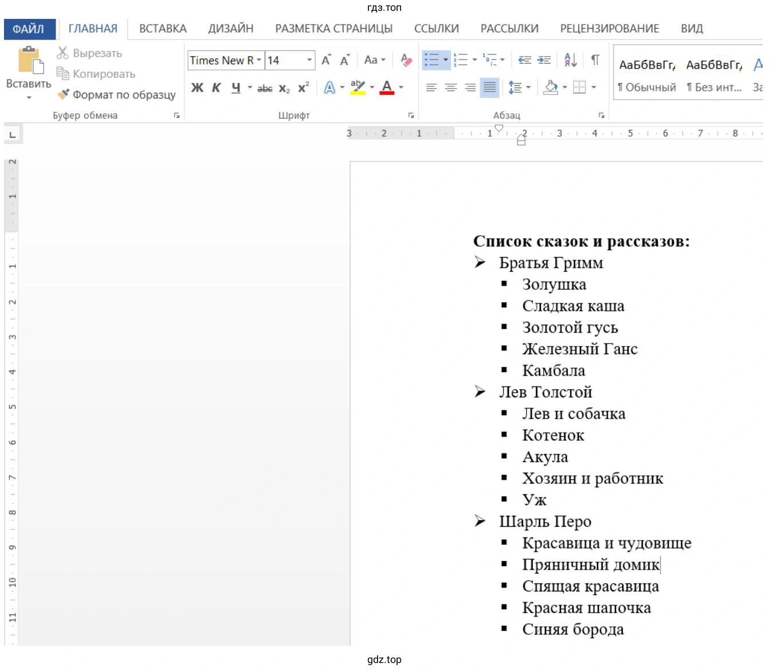Screen dimensions: 770x671
Task: Increase paragraph indent
Action: (x=544, y=60)
